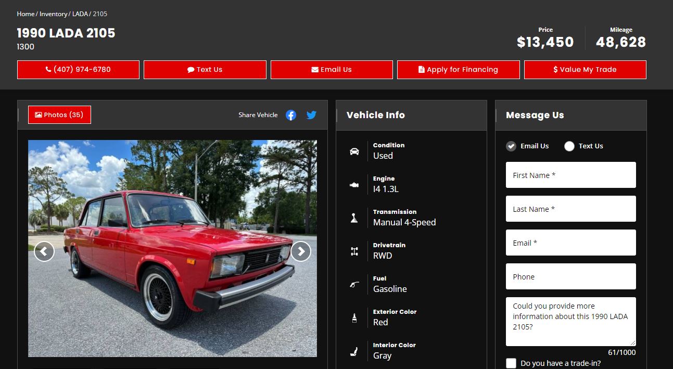The image size is (673, 369).
Task: Open Apply for Financing
Action: point(459,70)
